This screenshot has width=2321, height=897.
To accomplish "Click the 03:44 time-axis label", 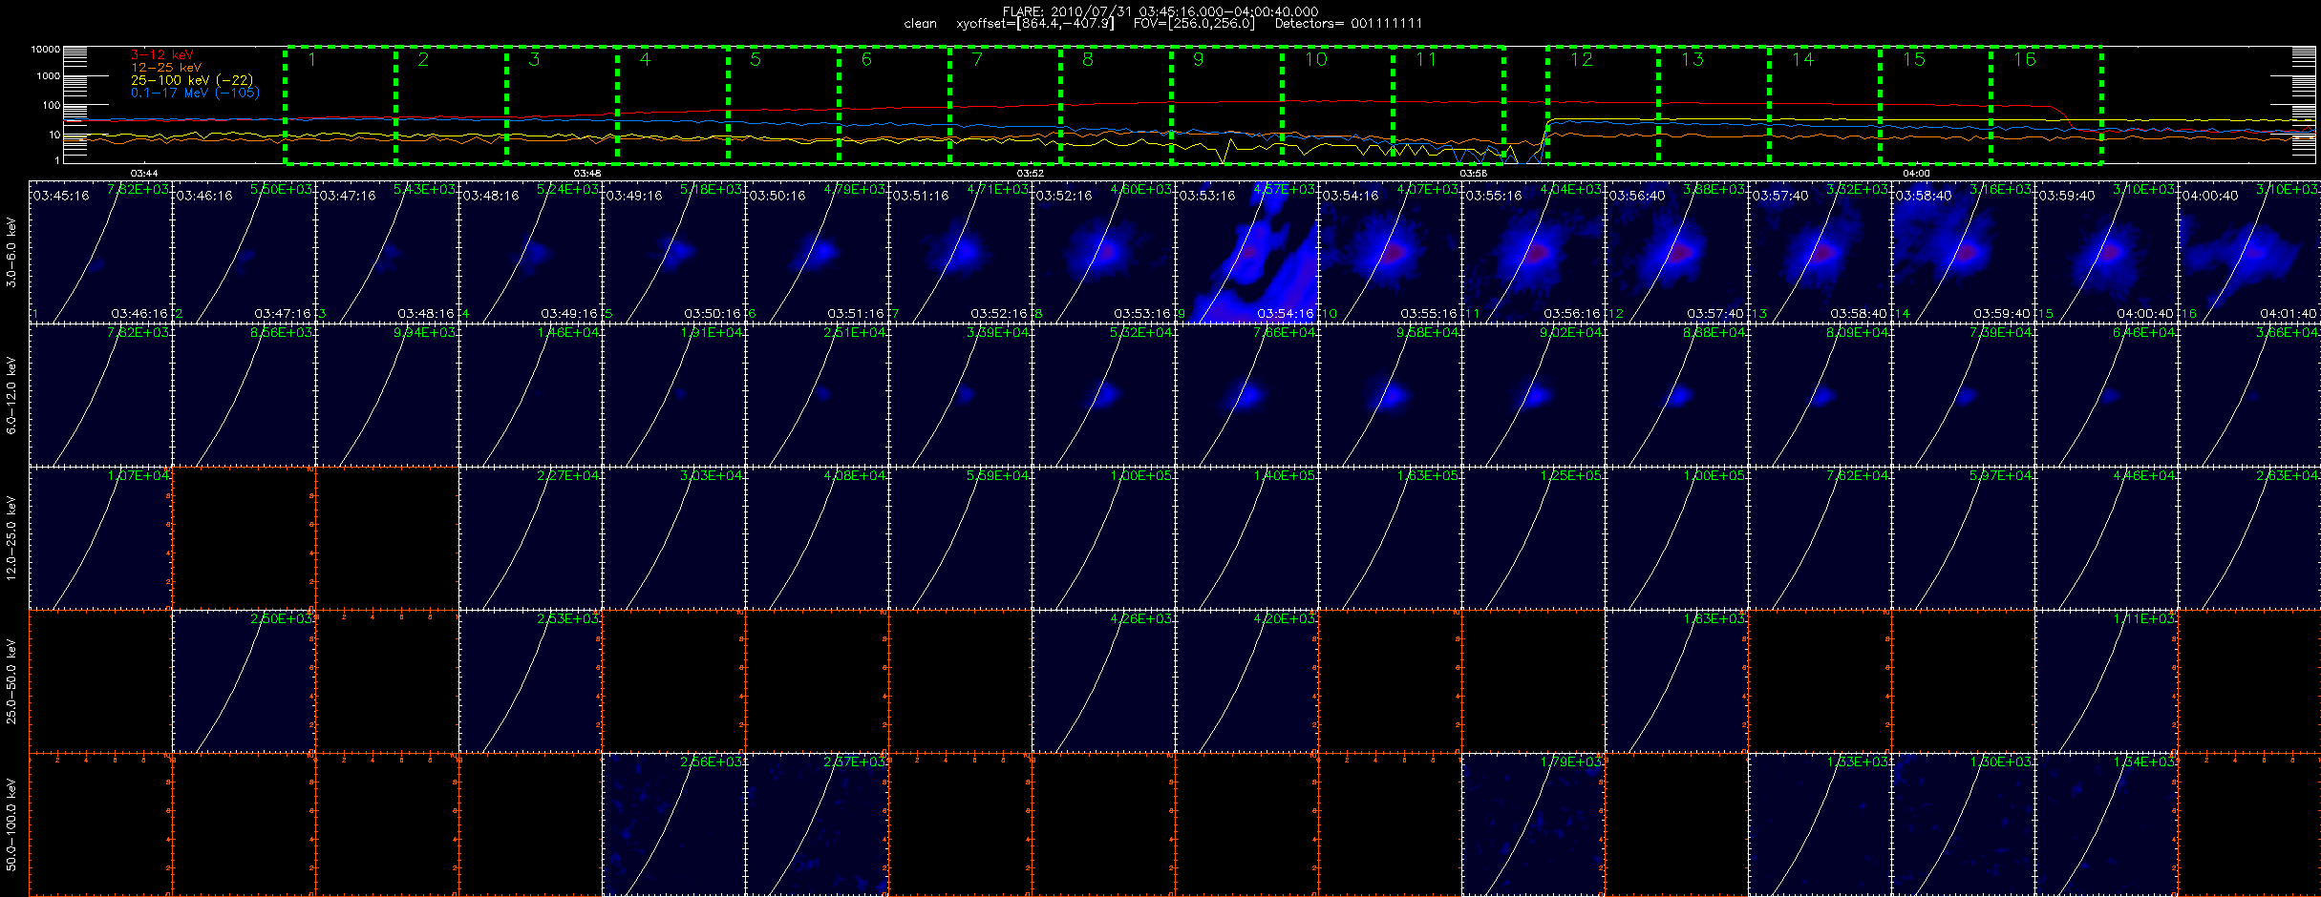I will coord(143,174).
